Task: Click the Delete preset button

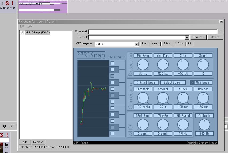Action: pyautogui.click(x=215, y=37)
